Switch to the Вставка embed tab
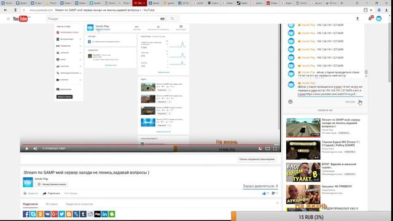Image resolution: width=393 pixels, height=221 pixels. tap(52, 204)
